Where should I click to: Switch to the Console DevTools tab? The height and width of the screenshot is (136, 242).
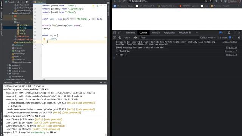coord(143,33)
